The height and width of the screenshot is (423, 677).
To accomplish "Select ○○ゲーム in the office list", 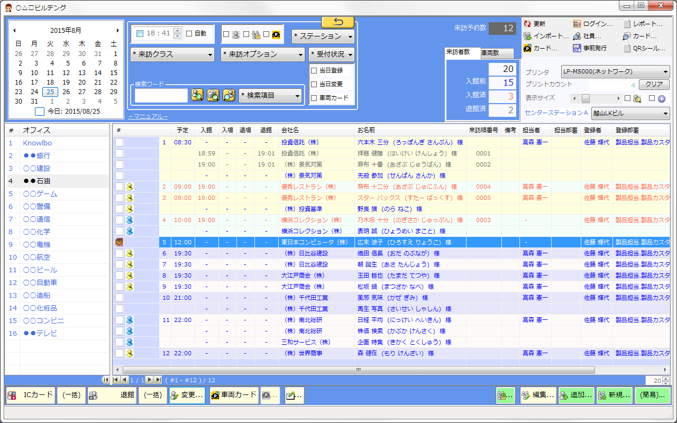I will (x=40, y=194).
